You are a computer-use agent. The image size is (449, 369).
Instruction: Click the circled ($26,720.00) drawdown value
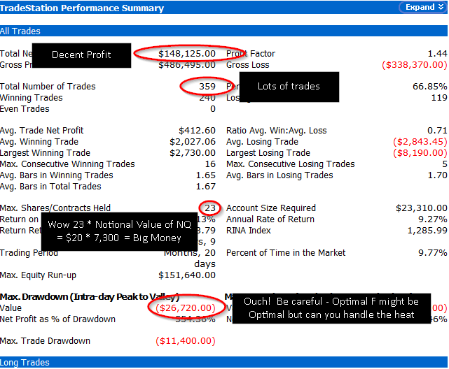tap(186, 307)
